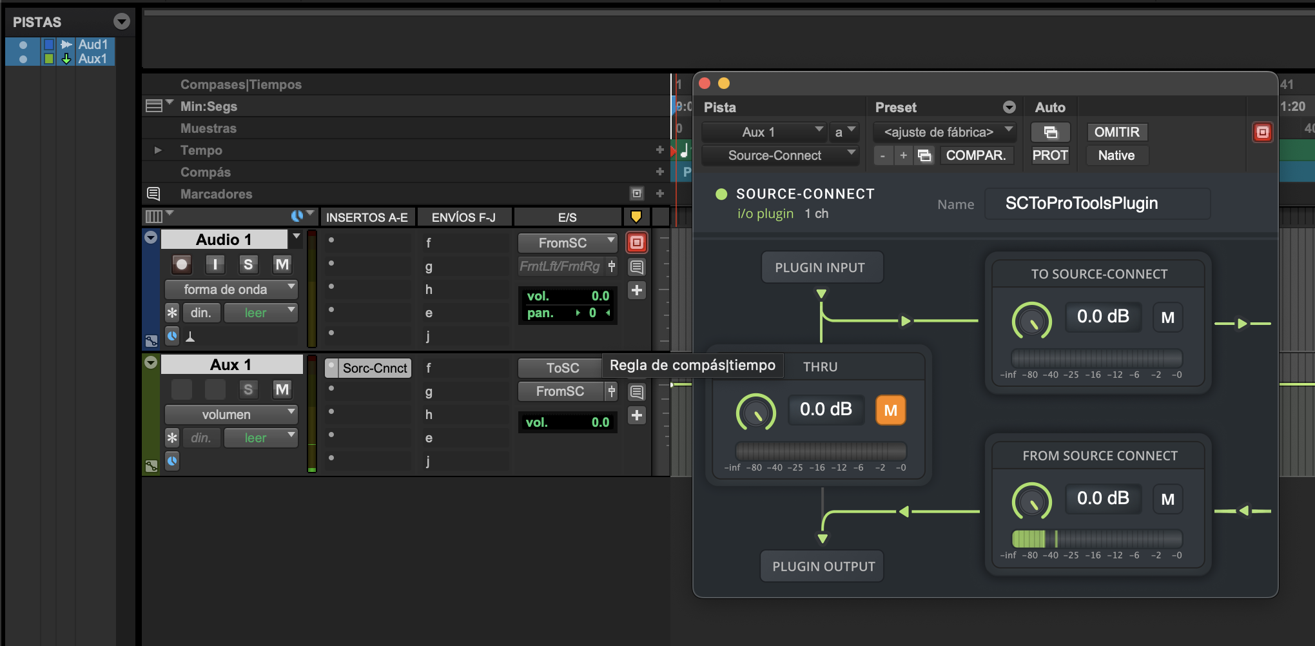Click the Name field SCToProToolsPlugin

[1097, 204]
